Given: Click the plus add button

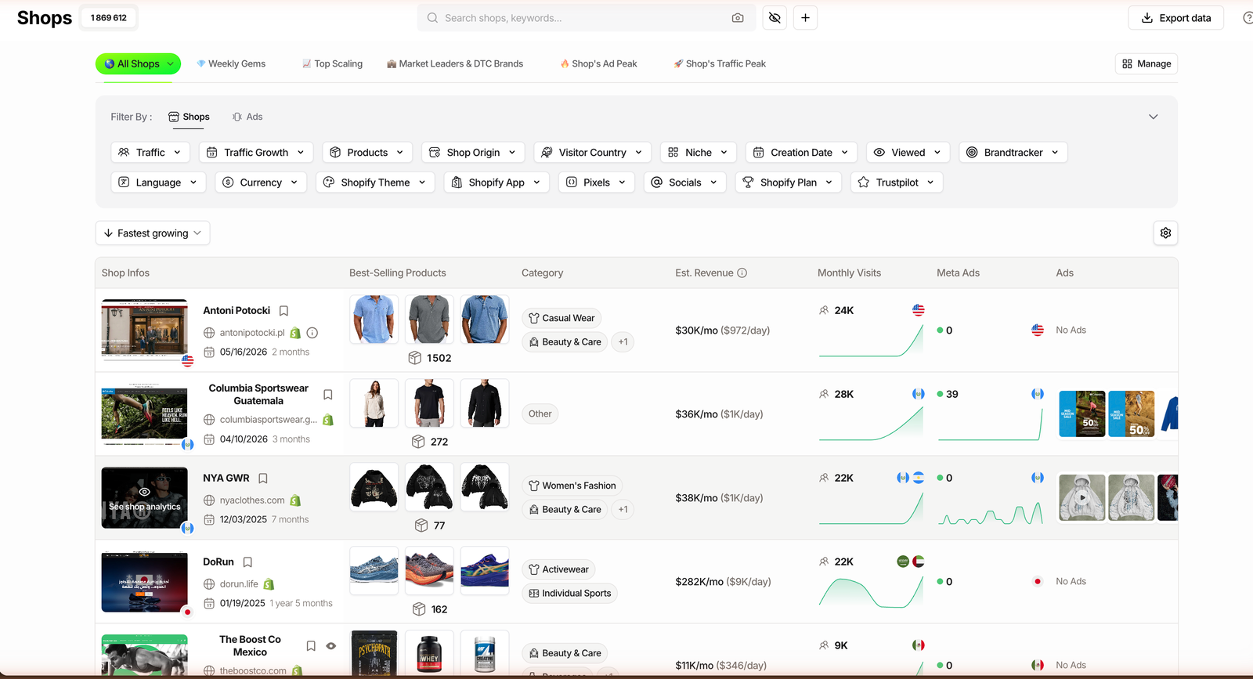Looking at the screenshot, I should pyautogui.click(x=805, y=18).
